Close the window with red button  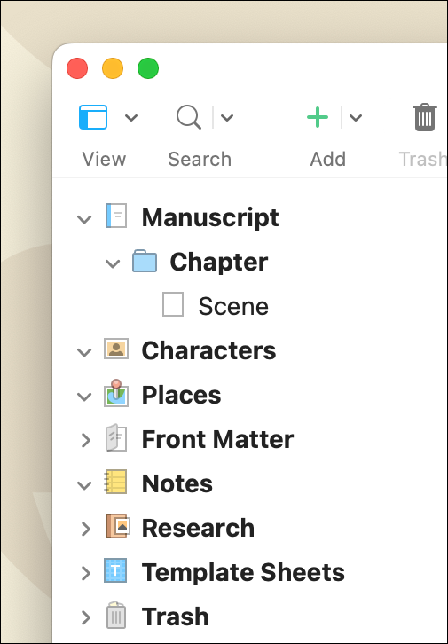tap(77, 68)
